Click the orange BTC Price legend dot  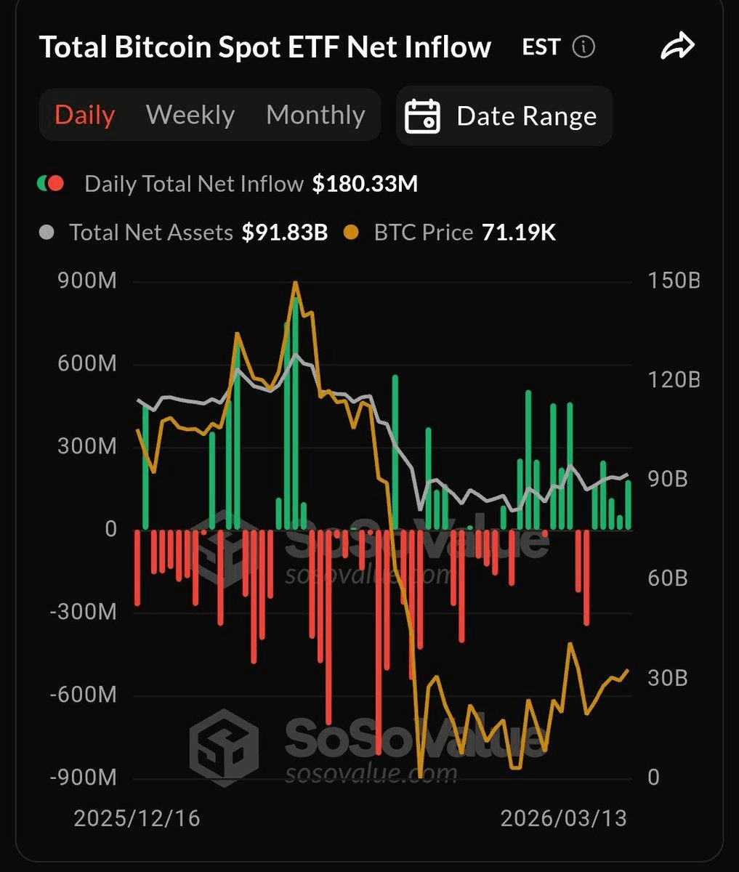[352, 233]
